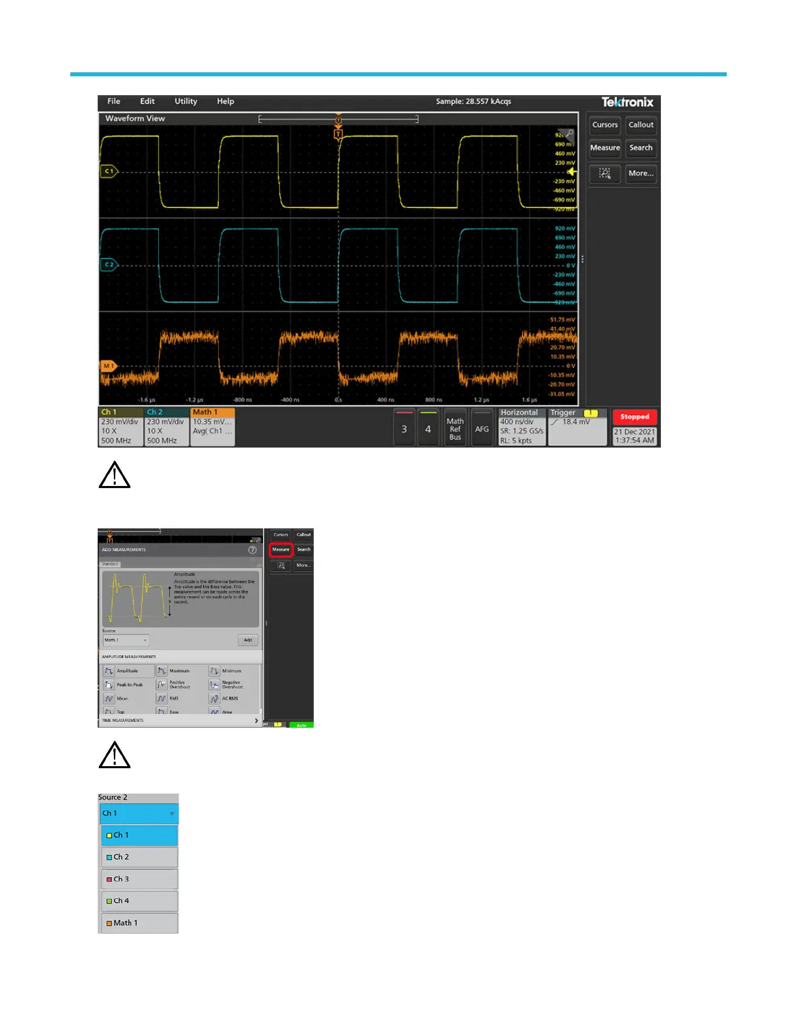
Task: Open the Horizontal settings badge
Action: (522, 427)
